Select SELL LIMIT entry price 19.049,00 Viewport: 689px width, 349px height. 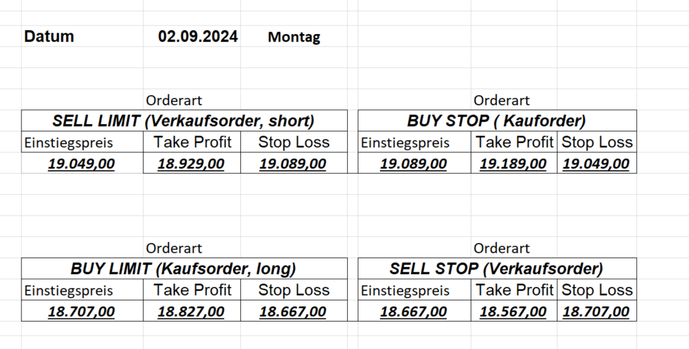(x=81, y=163)
